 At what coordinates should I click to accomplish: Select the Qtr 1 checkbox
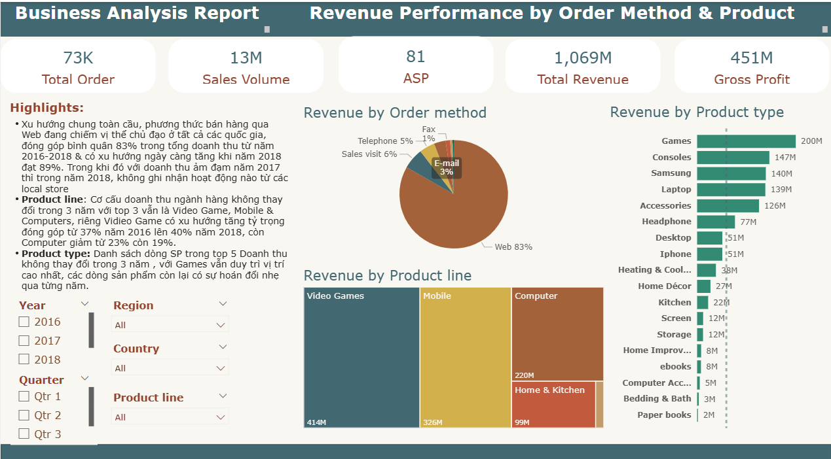click(x=24, y=396)
